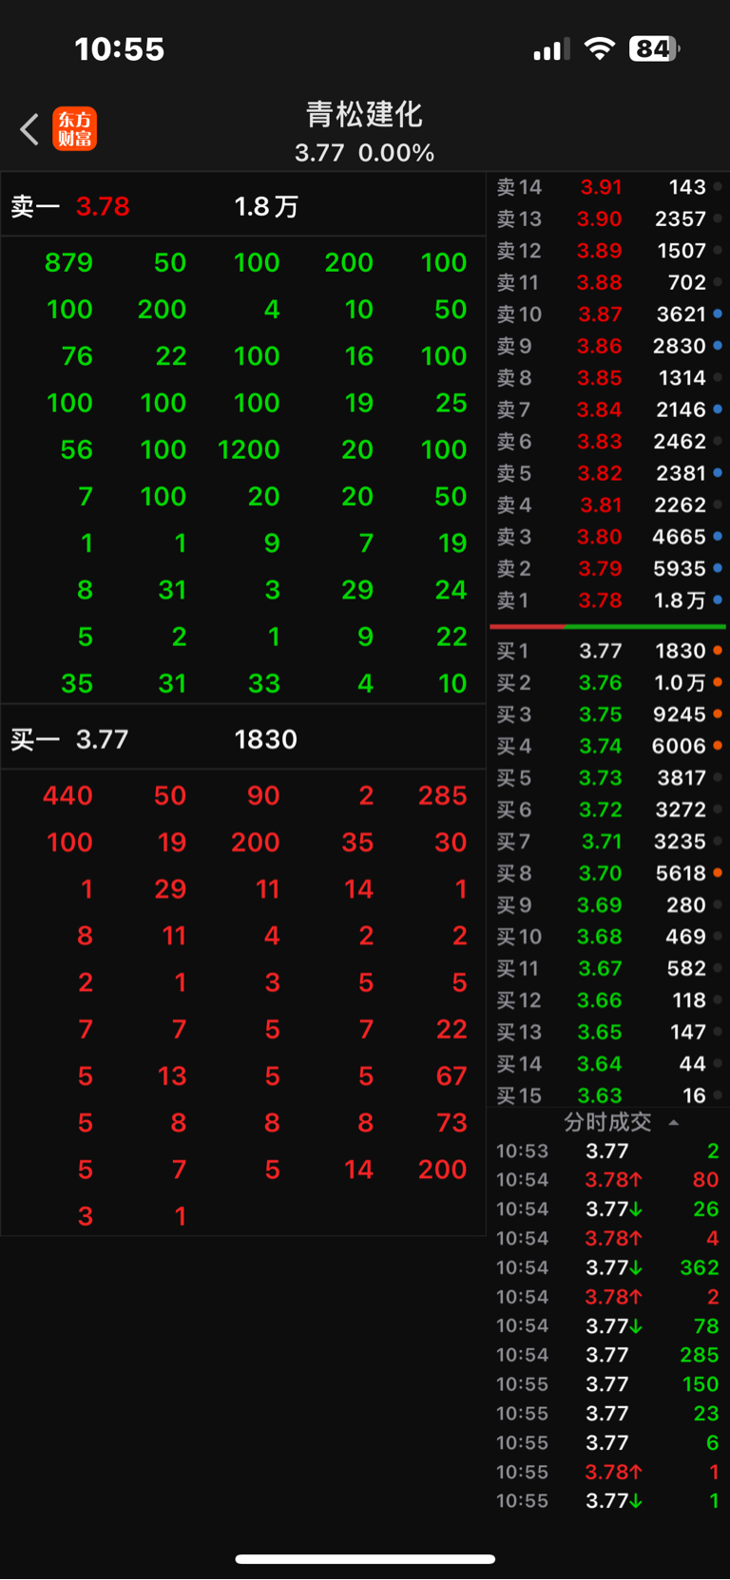Tap the battery indicator showing 84

[x=654, y=48]
